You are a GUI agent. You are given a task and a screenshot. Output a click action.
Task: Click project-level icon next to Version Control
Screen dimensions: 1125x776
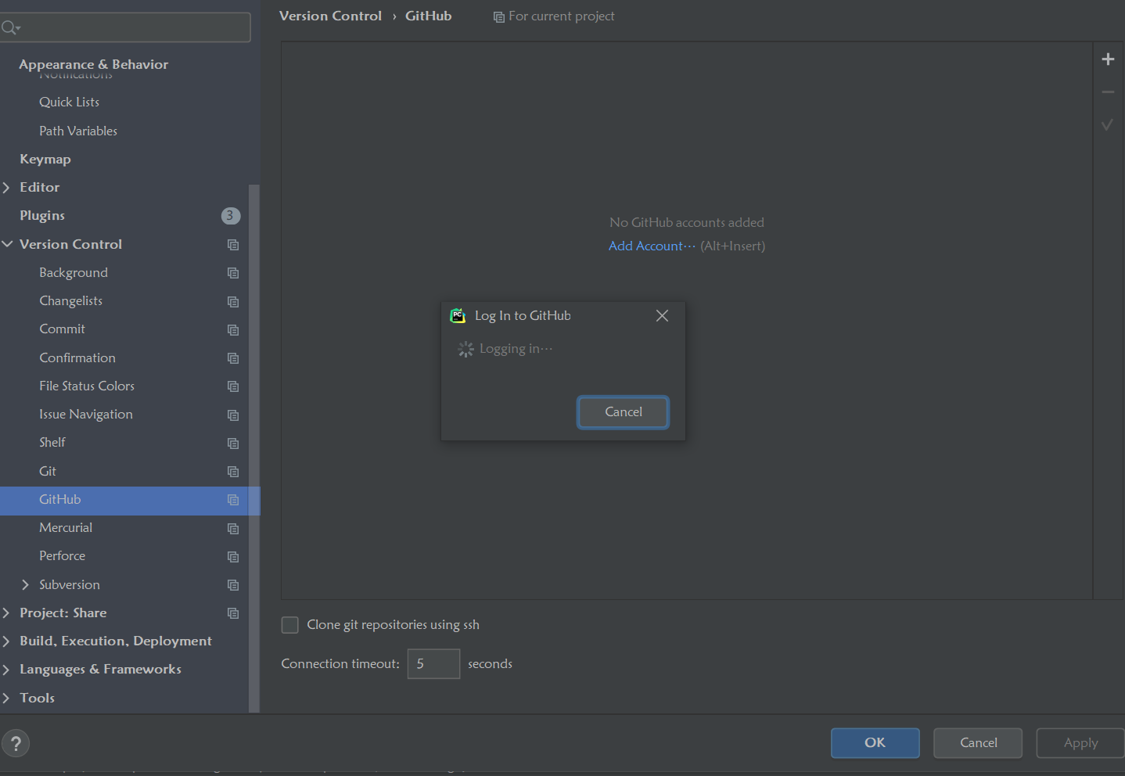(233, 245)
